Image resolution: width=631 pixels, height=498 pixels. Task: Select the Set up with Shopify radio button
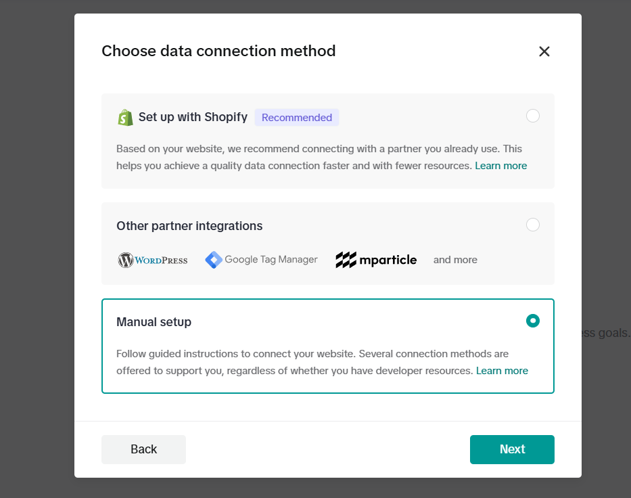(x=533, y=116)
